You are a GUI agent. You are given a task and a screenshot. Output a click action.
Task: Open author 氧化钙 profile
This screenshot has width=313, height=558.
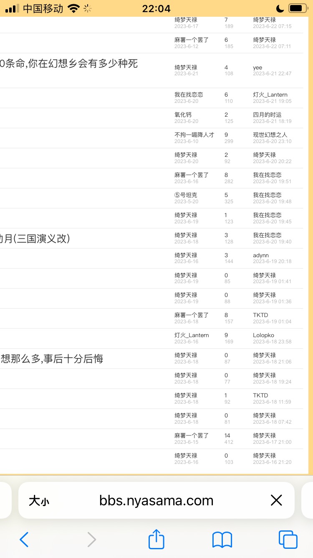click(x=183, y=115)
